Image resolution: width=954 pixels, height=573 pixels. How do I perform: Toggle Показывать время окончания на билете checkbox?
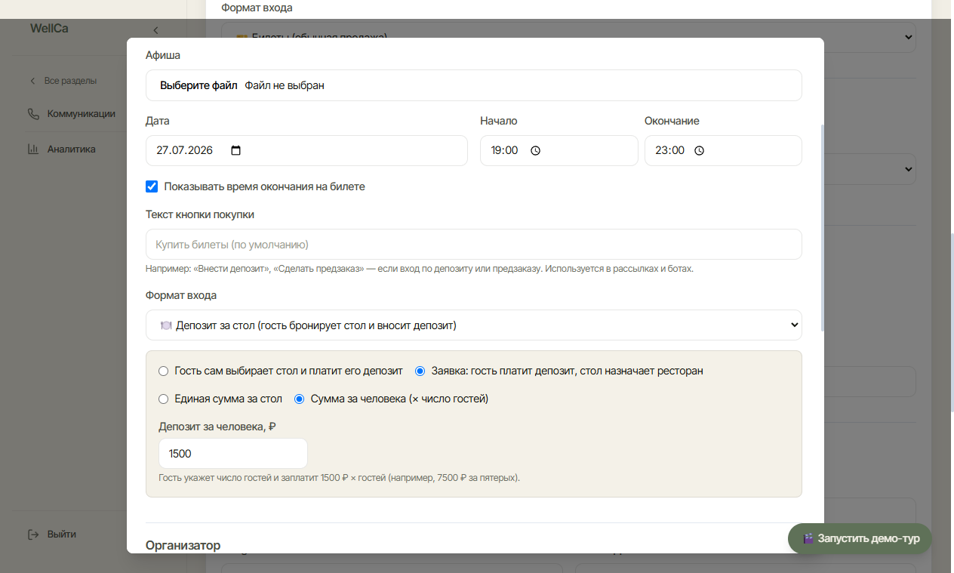152,186
